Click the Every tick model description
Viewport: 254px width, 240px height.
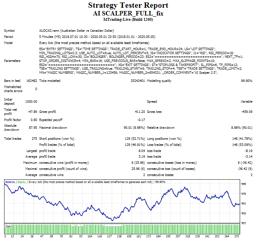pyautogui.click(x=94, y=43)
